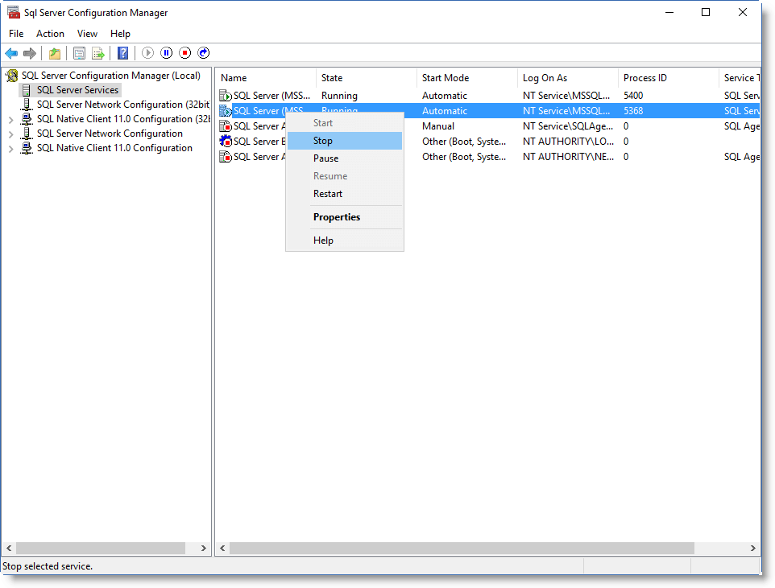
Task: Click the Export List toolbar icon
Action: [x=97, y=53]
